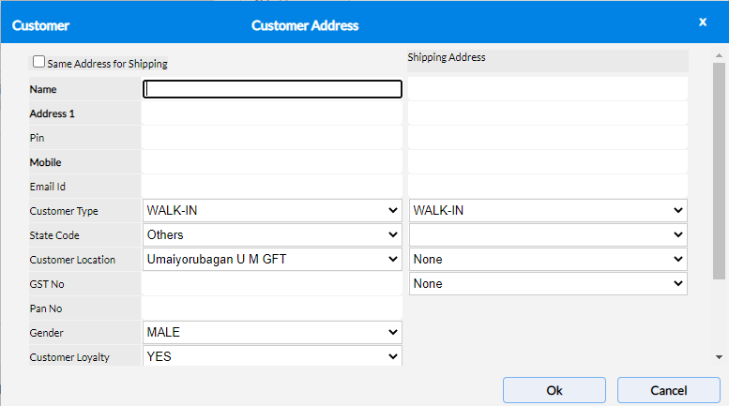Image resolution: width=729 pixels, height=406 pixels.
Task: Open the Gender MALE dropdown
Action: point(272,332)
